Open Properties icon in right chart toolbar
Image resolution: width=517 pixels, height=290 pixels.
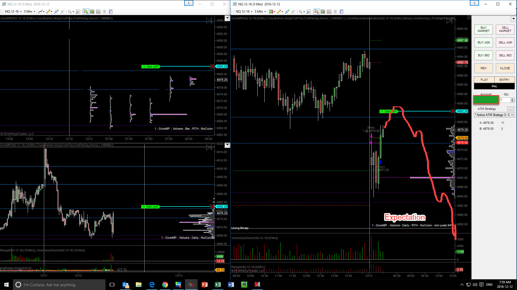click(x=341, y=12)
